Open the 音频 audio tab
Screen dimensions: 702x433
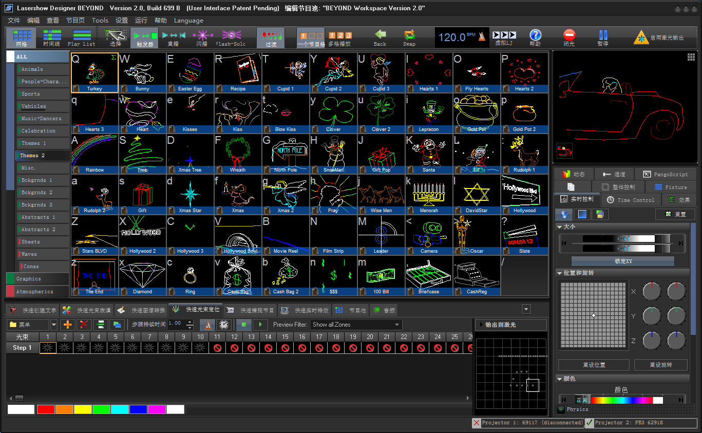(384, 310)
